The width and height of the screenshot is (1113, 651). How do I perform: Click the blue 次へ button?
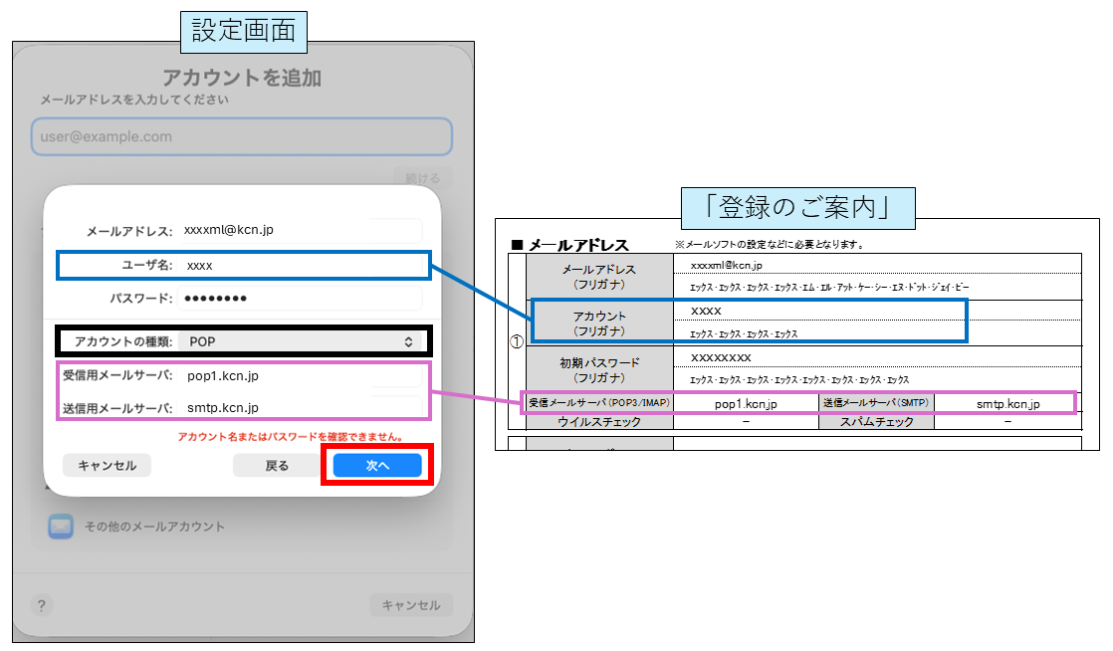point(375,466)
